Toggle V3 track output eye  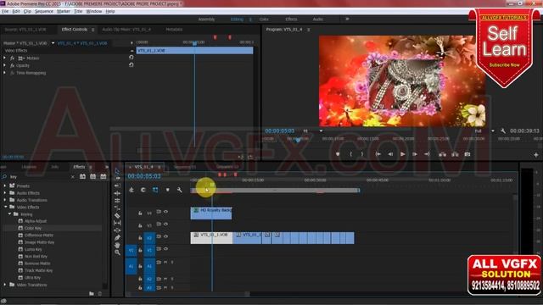click(x=166, y=224)
